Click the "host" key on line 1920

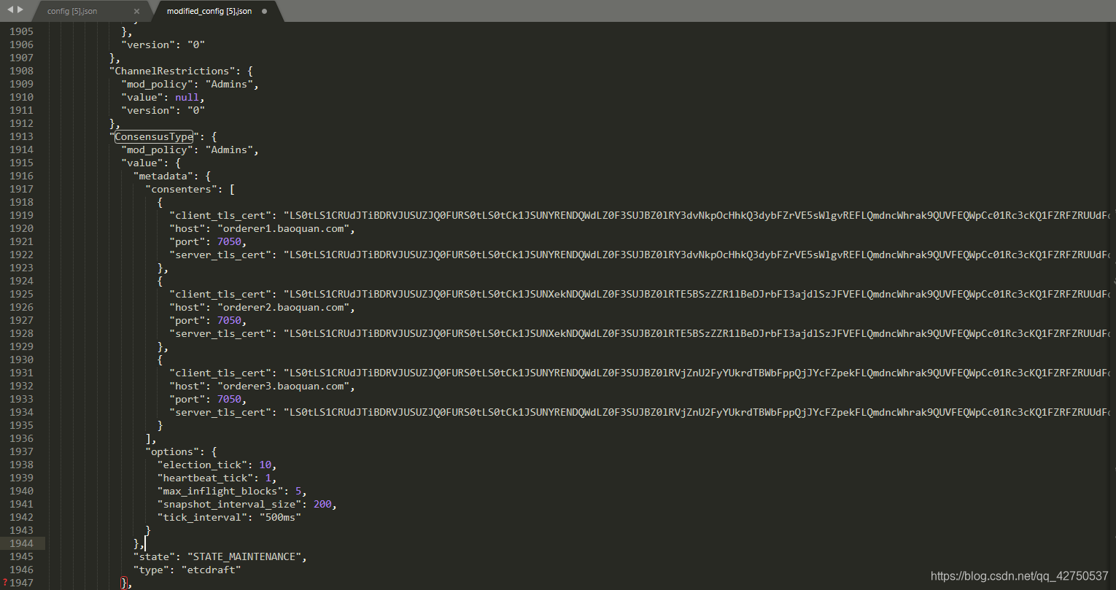click(x=187, y=228)
